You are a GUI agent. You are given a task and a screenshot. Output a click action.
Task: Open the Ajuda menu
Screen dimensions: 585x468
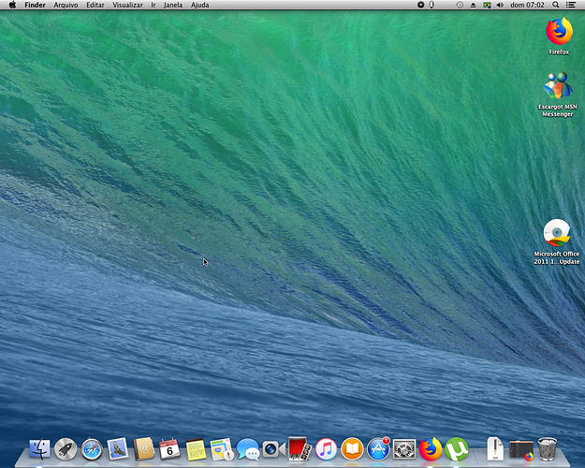point(200,5)
